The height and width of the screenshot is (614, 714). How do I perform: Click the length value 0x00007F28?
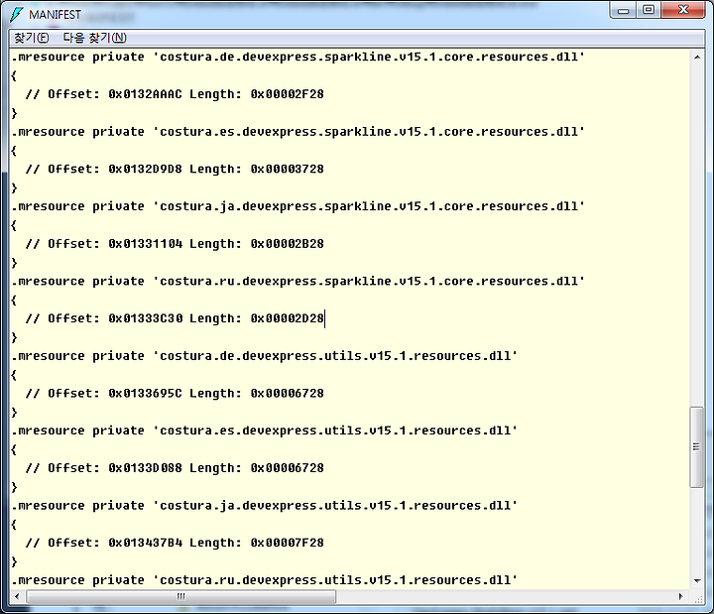pos(288,543)
